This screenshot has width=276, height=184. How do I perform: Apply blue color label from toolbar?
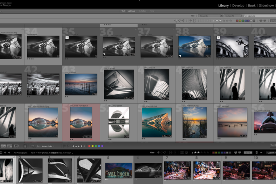coord(99,146)
